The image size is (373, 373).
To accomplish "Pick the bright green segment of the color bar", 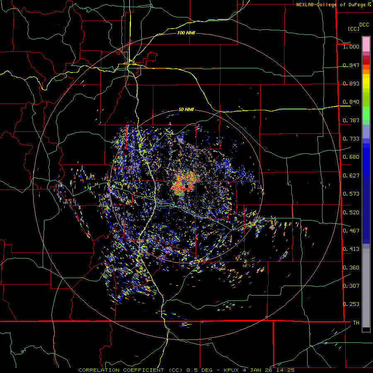I will (x=366, y=113).
